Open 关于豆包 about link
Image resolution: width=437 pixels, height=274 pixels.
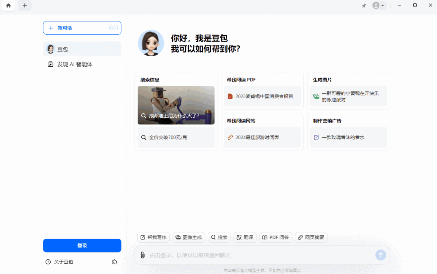click(x=63, y=262)
